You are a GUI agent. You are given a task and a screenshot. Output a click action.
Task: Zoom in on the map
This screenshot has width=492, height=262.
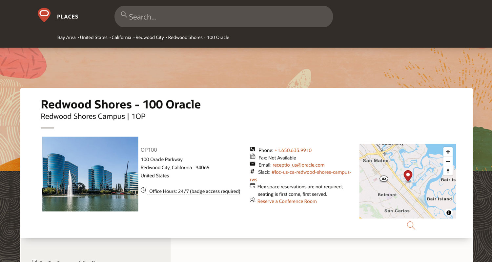(x=448, y=152)
